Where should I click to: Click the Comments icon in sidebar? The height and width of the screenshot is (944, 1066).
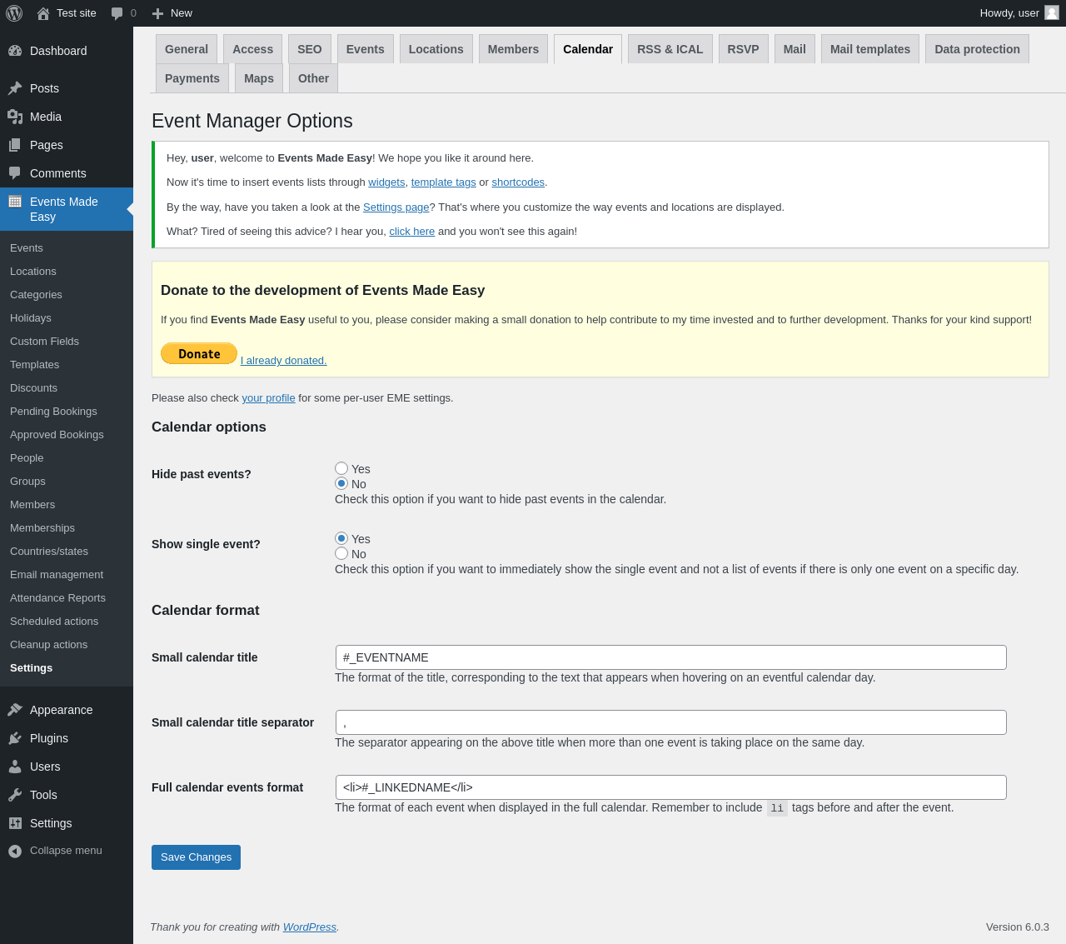tap(15, 173)
